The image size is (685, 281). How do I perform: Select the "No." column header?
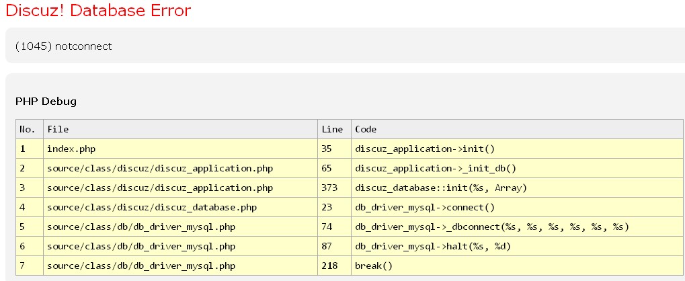[28, 129]
